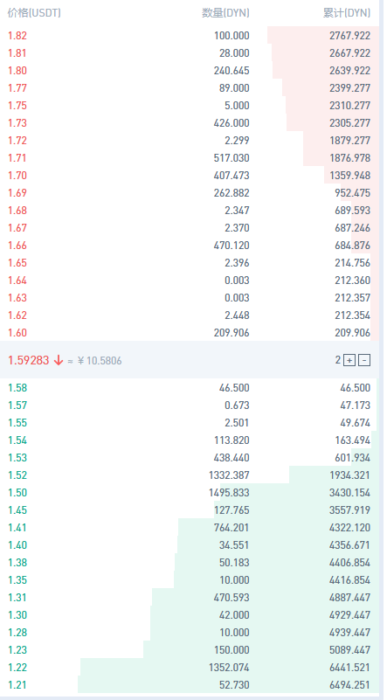Image resolution: width=387 pixels, height=700 pixels.
Task: Click the 1352.074 quantity at 1.22
Action: (229, 668)
